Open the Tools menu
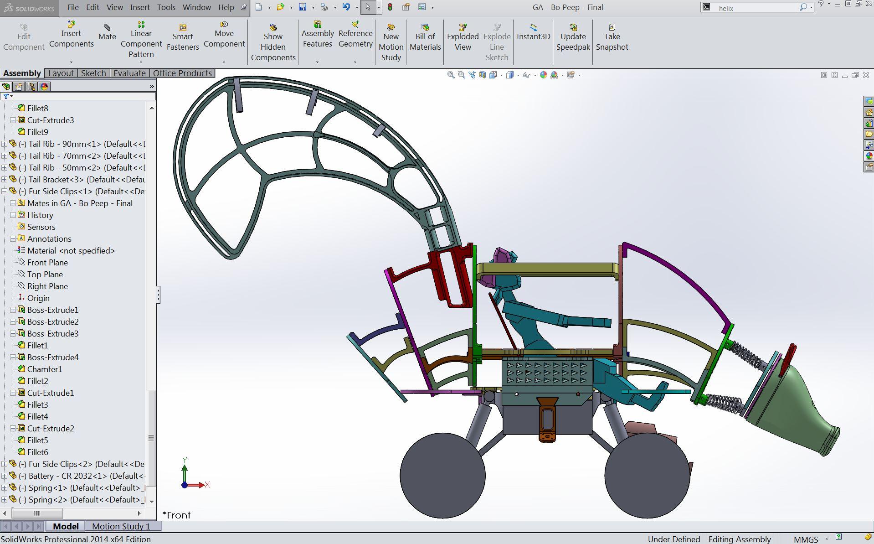 166,7
